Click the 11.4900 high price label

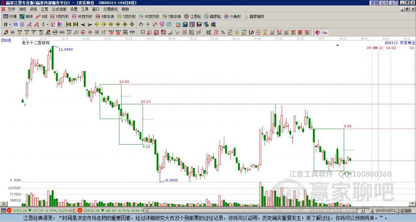coord(65,49)
